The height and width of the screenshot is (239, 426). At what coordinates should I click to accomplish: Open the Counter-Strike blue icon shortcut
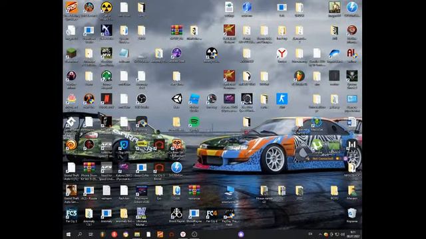click(282, 99)
